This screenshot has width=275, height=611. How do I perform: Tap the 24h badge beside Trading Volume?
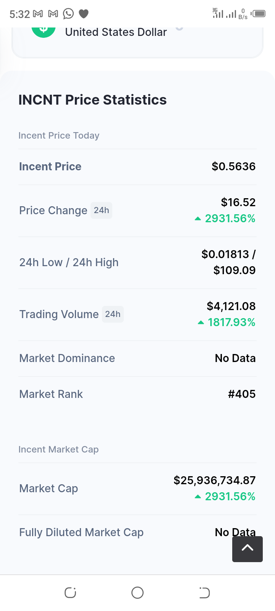click(x=113, y=314)
